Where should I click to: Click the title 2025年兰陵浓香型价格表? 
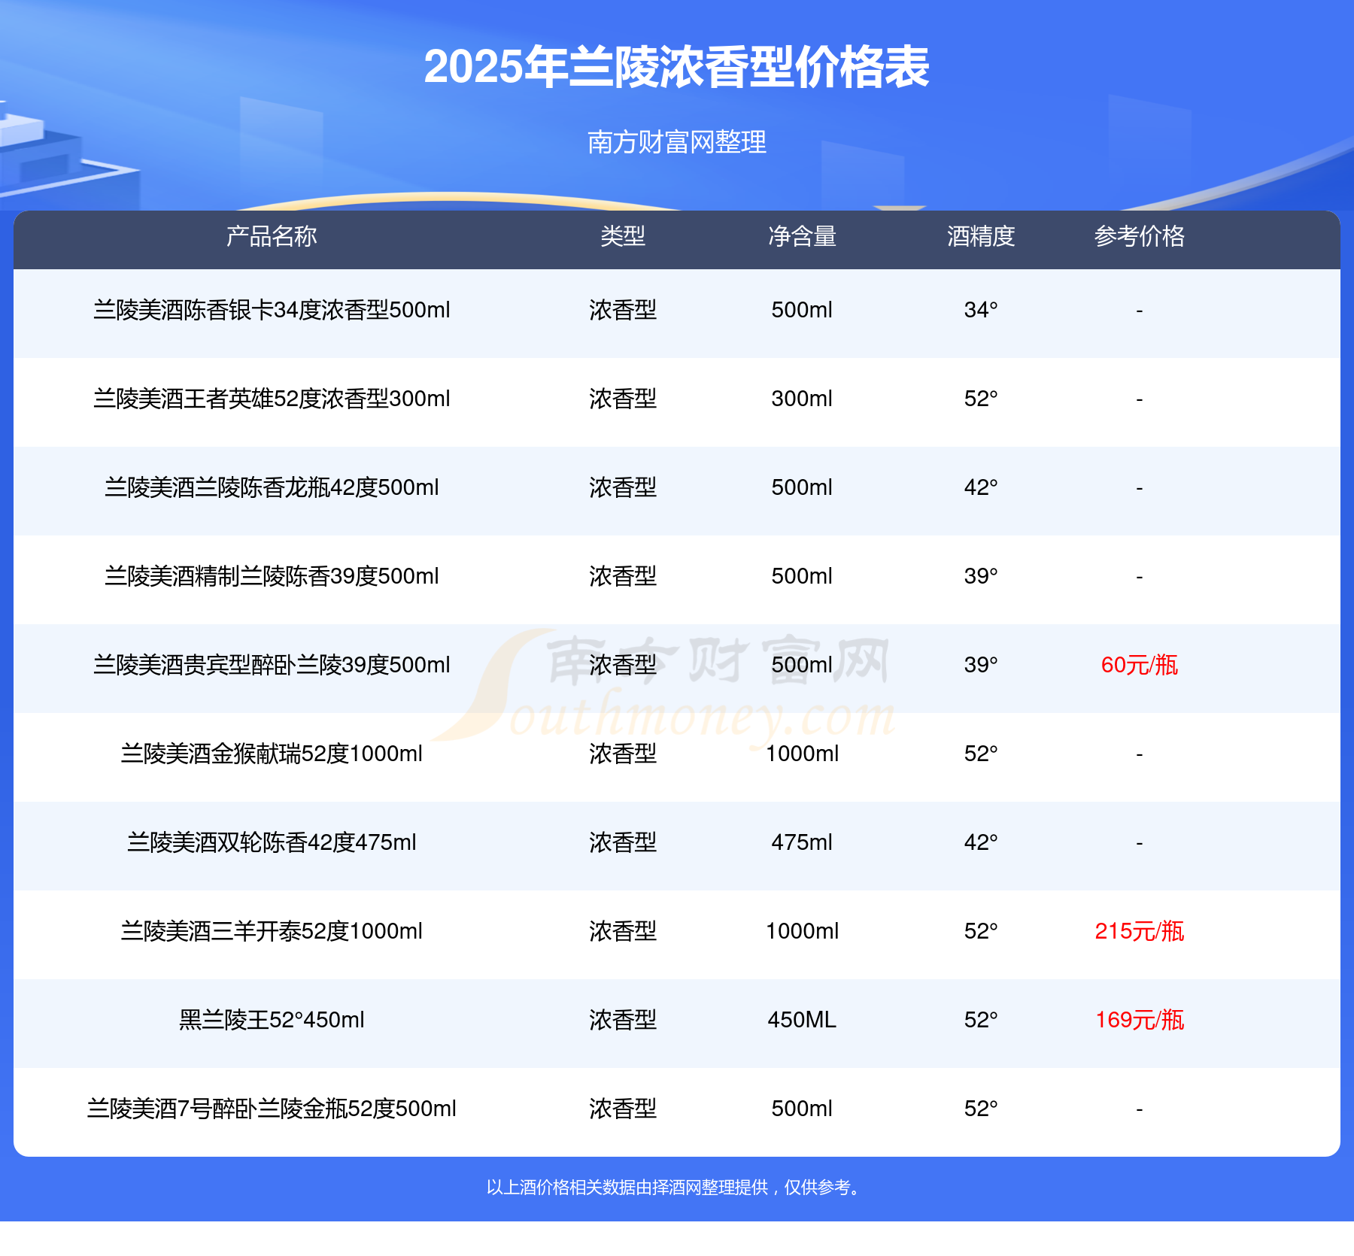click(x=676, y=68)
